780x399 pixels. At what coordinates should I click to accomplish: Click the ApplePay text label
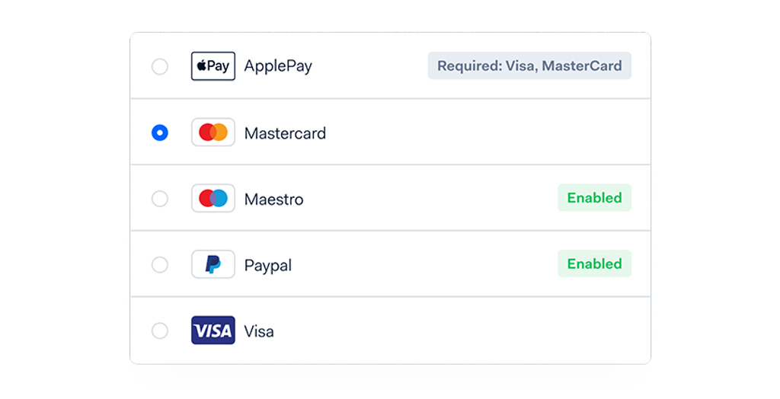point(278,66)
